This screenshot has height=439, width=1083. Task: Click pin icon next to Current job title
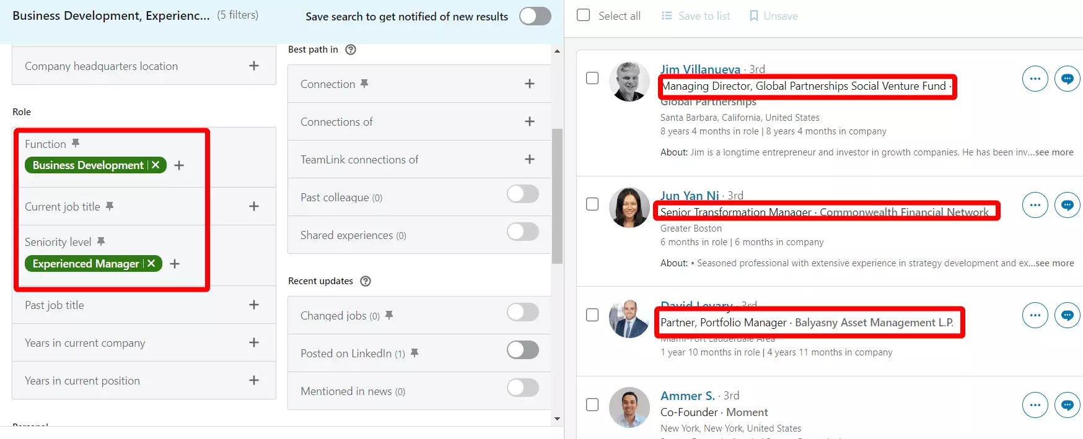[x=110, y=206]
